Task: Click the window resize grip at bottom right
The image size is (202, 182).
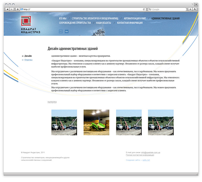Action: (197, 174)
